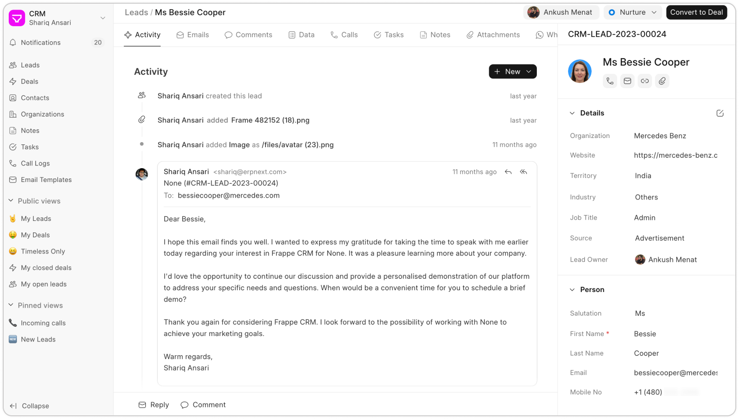The image size is (739, 419).
Task: Click the reply-all icon on email
Action: 524,172
